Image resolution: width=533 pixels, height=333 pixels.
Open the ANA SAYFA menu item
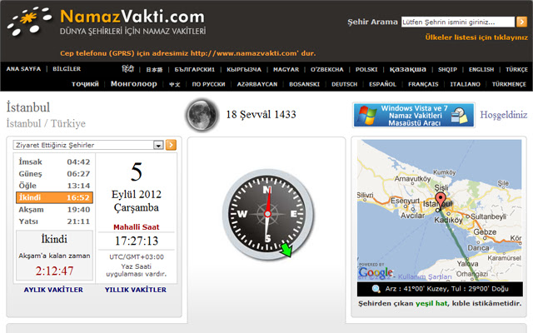(23, 70)
